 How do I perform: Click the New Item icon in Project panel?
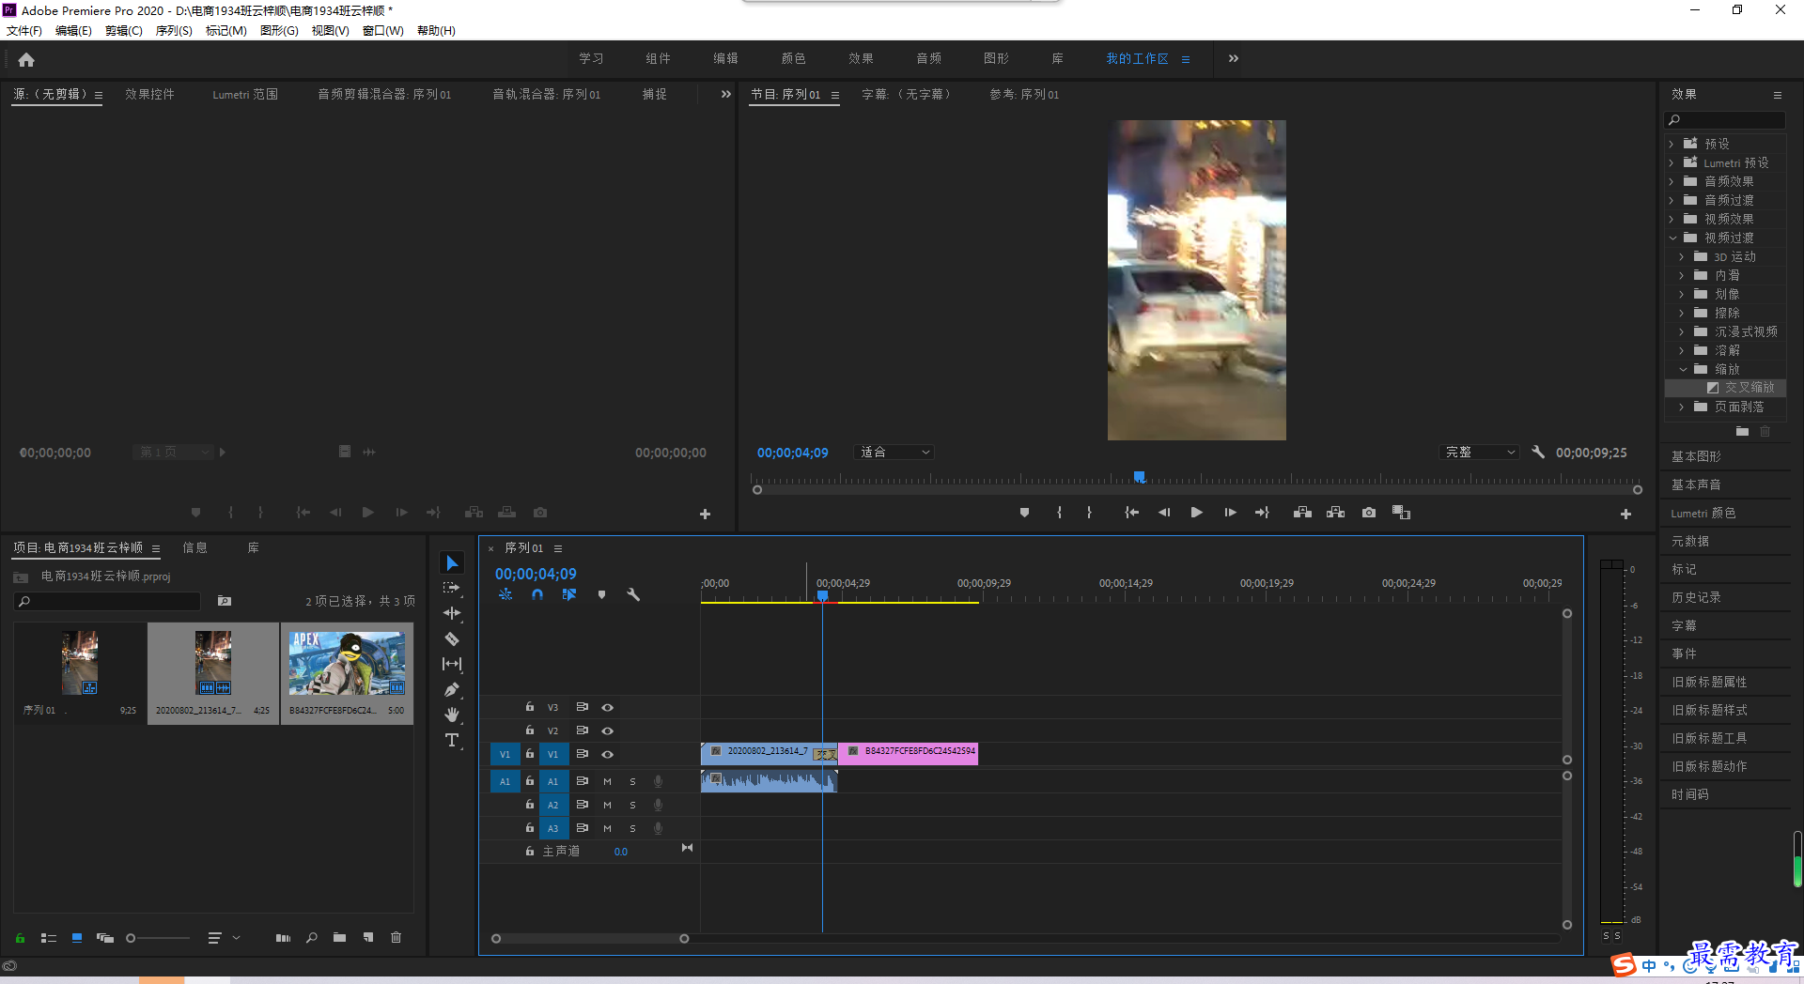[368, 937]
